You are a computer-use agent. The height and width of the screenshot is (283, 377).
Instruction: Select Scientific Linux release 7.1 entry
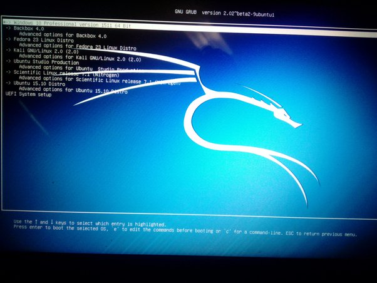pos(63,73)
